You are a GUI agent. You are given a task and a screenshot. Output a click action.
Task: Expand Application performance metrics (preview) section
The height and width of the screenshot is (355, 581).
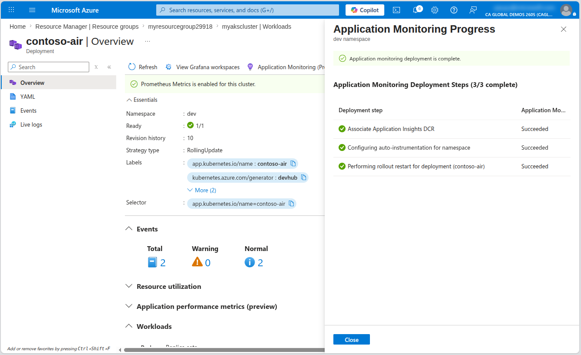201,306
